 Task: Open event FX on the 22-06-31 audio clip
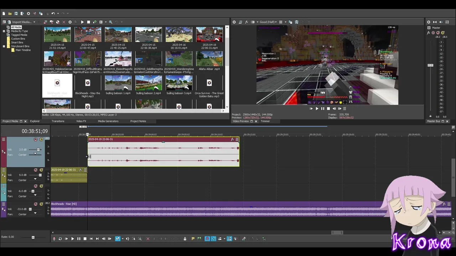click(232, 139)
